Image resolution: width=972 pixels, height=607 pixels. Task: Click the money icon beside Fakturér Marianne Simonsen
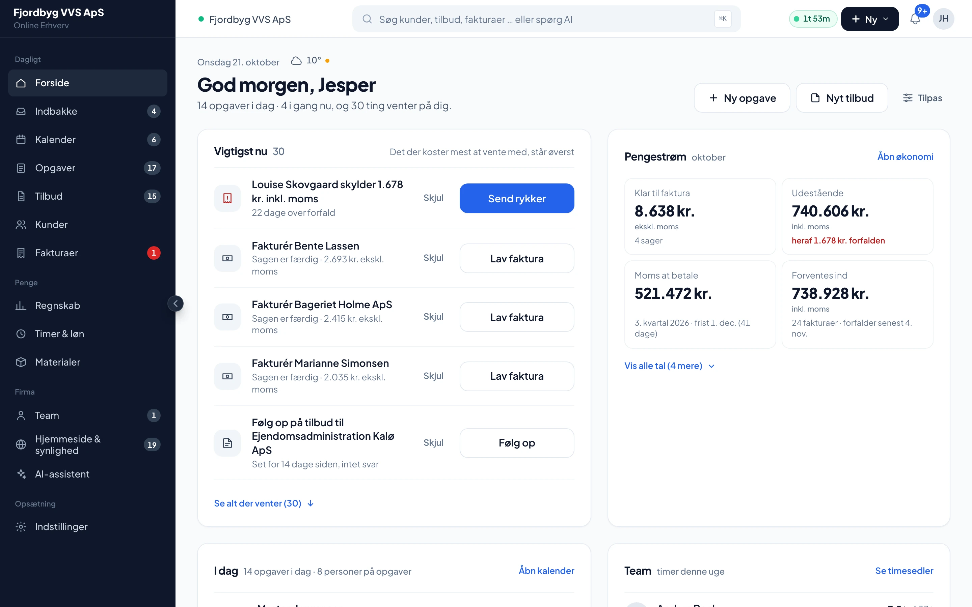pyautogui.click(x=227, y=376)
